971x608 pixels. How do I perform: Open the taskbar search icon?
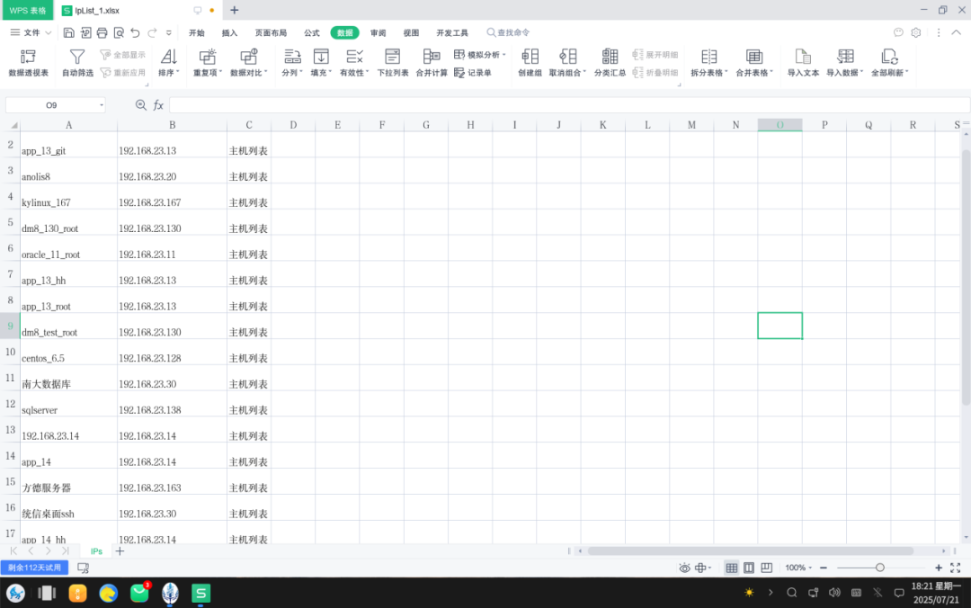click(791, 593)
